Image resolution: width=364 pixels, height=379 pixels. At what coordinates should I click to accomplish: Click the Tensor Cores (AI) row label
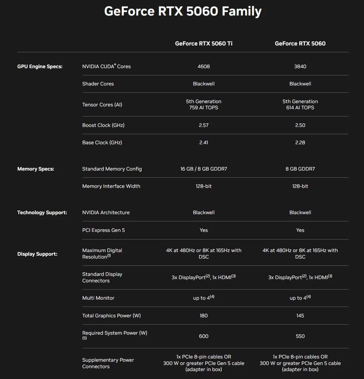102,105
